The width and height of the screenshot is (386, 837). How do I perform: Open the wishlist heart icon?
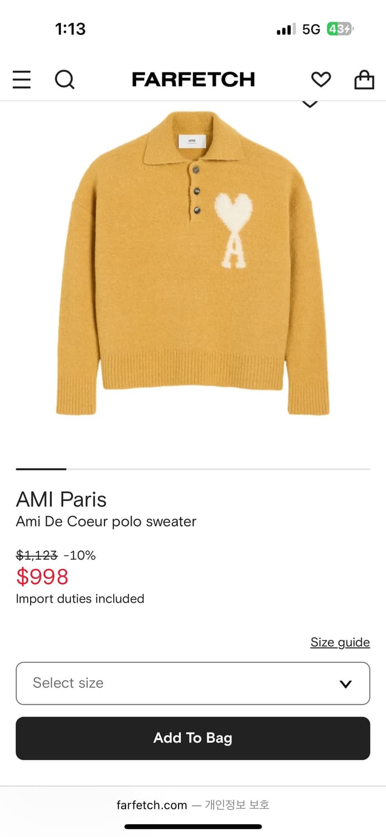(321, 80)
